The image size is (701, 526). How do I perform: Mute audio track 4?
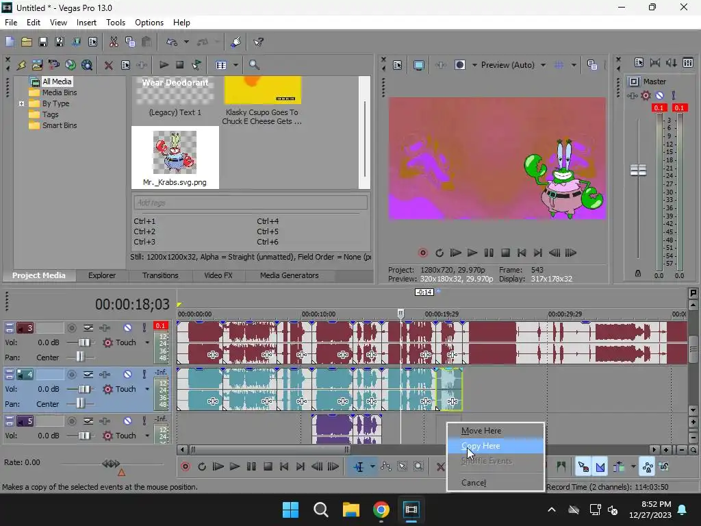pos(127,375)
